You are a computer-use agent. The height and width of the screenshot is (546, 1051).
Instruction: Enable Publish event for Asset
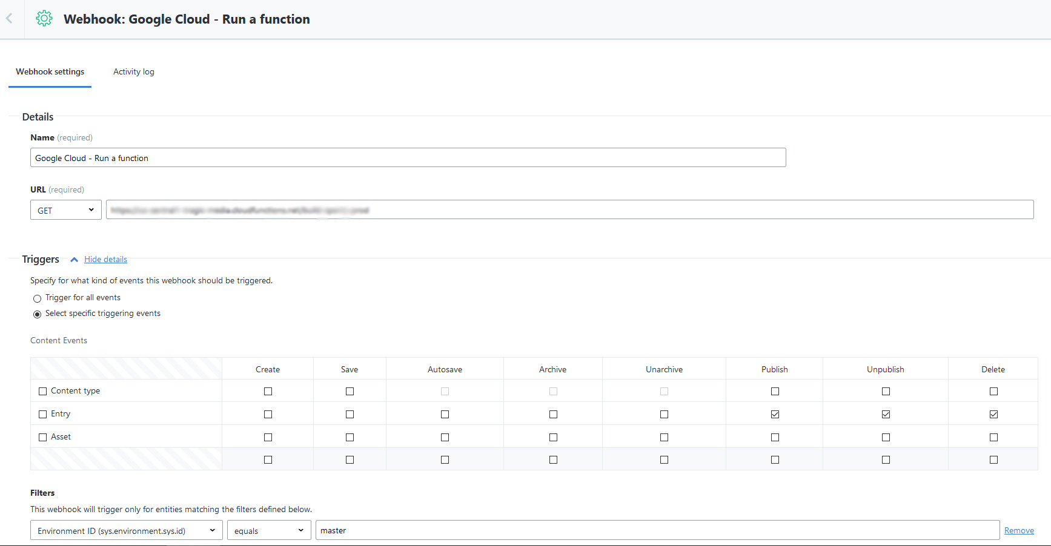[775, 437]
